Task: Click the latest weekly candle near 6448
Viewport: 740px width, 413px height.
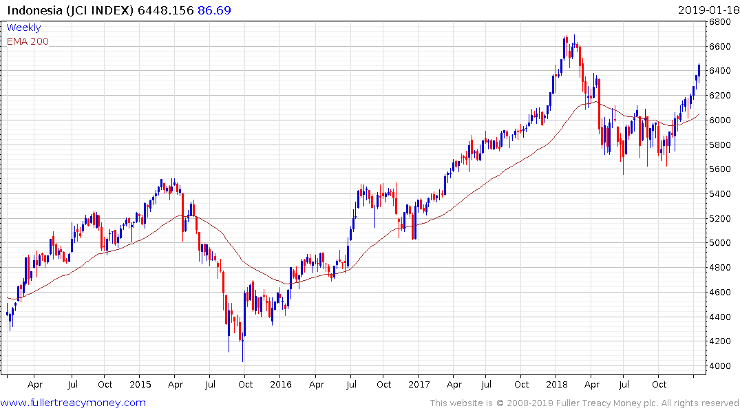Action: [x=699, y=72]
